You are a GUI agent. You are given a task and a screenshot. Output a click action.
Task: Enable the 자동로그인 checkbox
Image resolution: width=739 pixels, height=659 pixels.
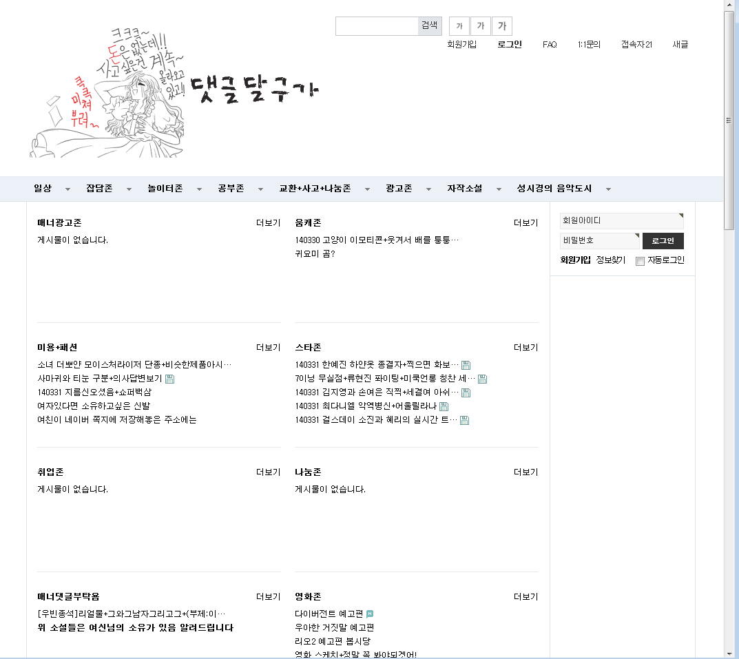click(x=640, y=261)
